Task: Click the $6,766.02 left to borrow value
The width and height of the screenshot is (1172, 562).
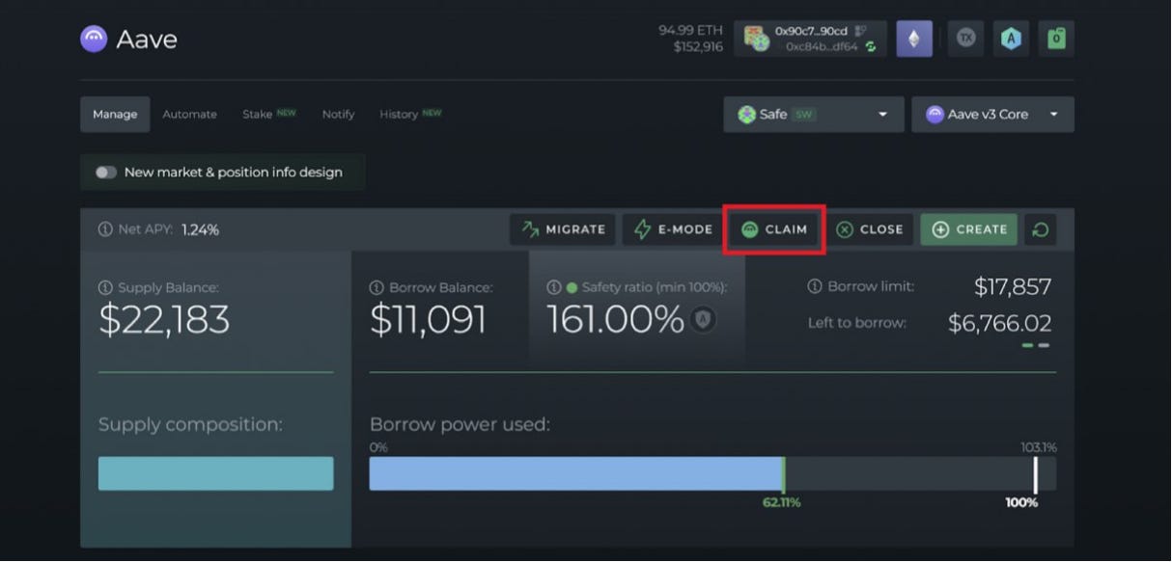Action: [x=1000, y=323]
